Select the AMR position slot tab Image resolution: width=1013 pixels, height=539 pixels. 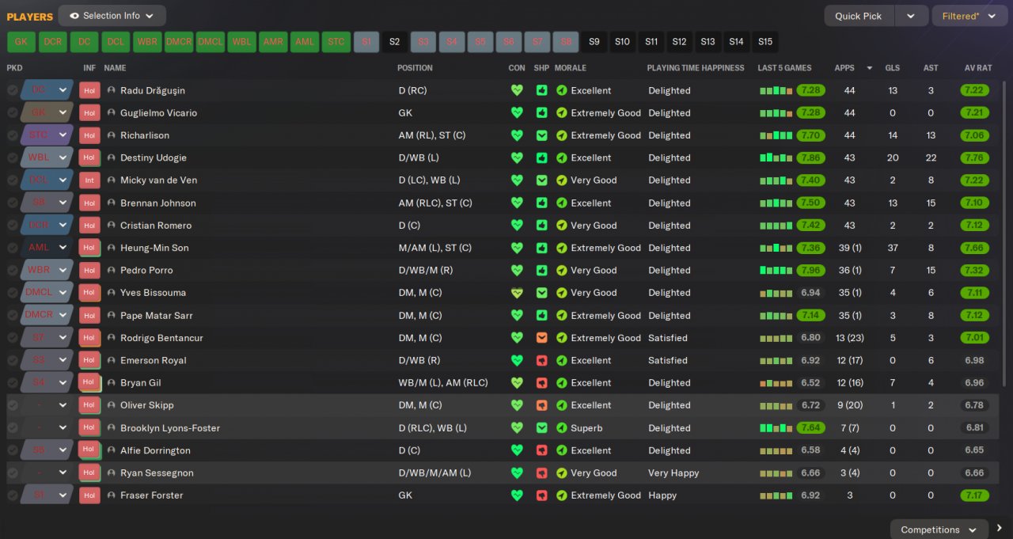[273, 42]
